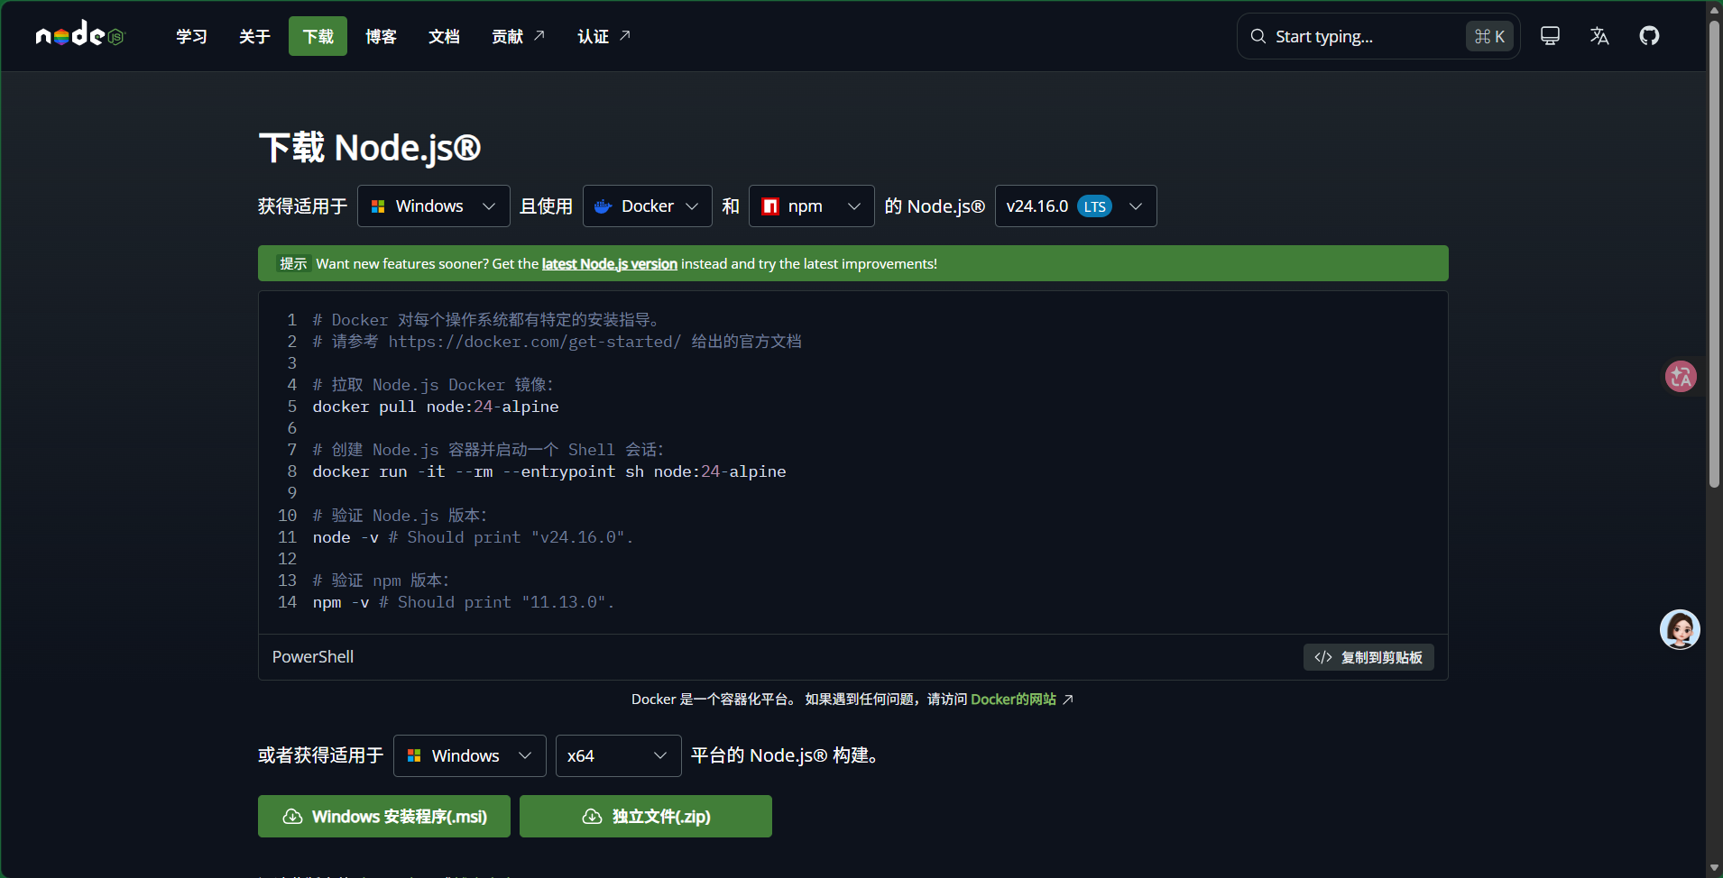Click the docker pull node:24-alpine line
This screenshot has width=1723, height=878.
point(436,407)
